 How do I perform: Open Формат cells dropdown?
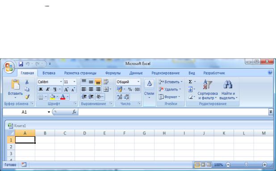tap(169, 97)
